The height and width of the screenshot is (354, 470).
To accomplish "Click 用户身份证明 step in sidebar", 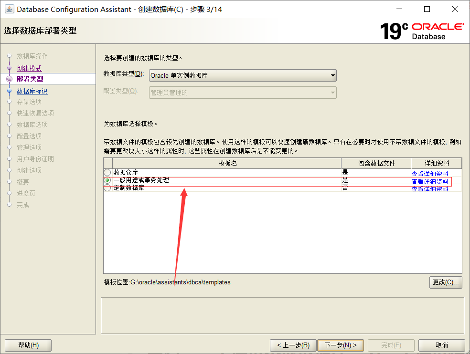I will [x=35, y=159].
